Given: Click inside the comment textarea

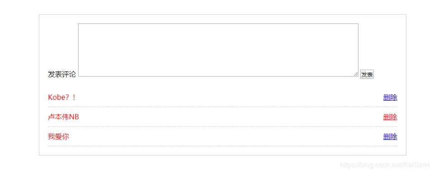Looking at the screenshot, I should [218, 50].
